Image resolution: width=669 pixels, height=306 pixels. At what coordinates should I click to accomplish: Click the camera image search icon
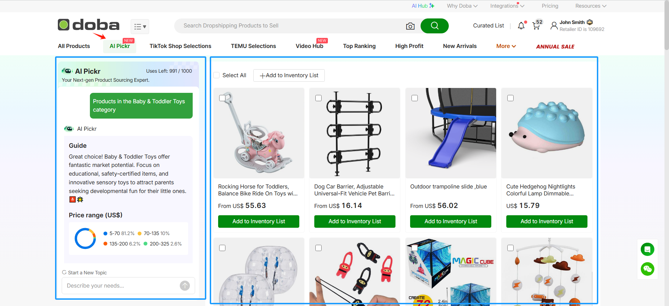[410, 26]
